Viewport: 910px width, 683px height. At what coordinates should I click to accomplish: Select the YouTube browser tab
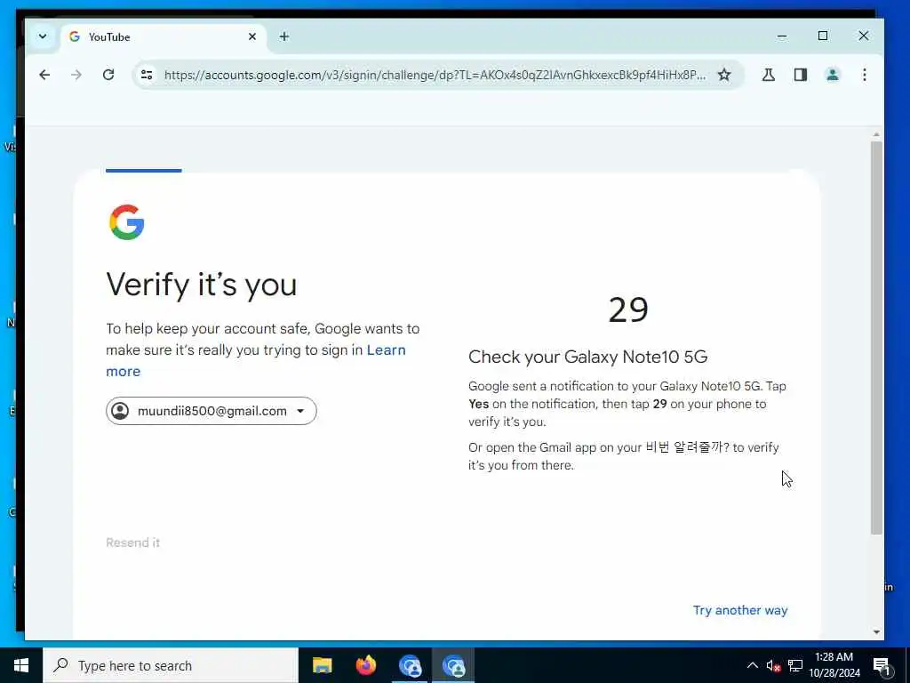[x=164, y=36]
